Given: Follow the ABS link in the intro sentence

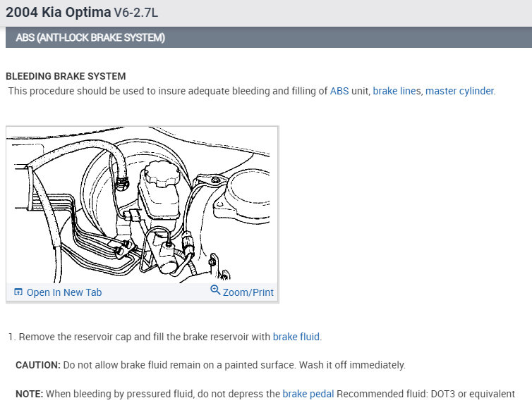Looking at the screenshot, I should point(339,91).
